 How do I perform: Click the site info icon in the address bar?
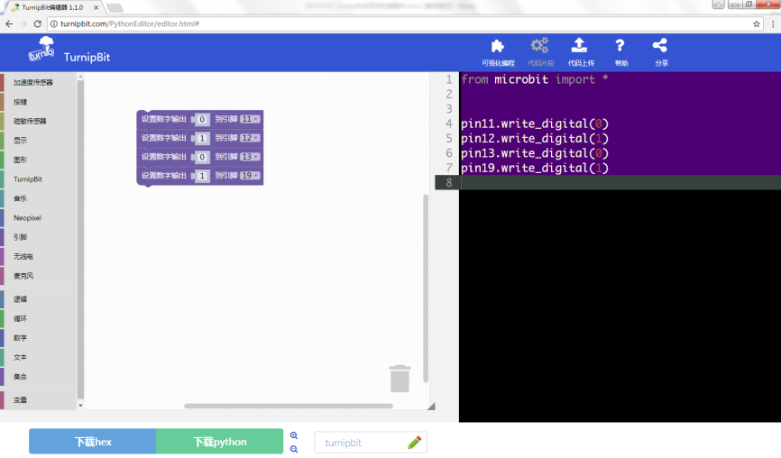point(54,24)
